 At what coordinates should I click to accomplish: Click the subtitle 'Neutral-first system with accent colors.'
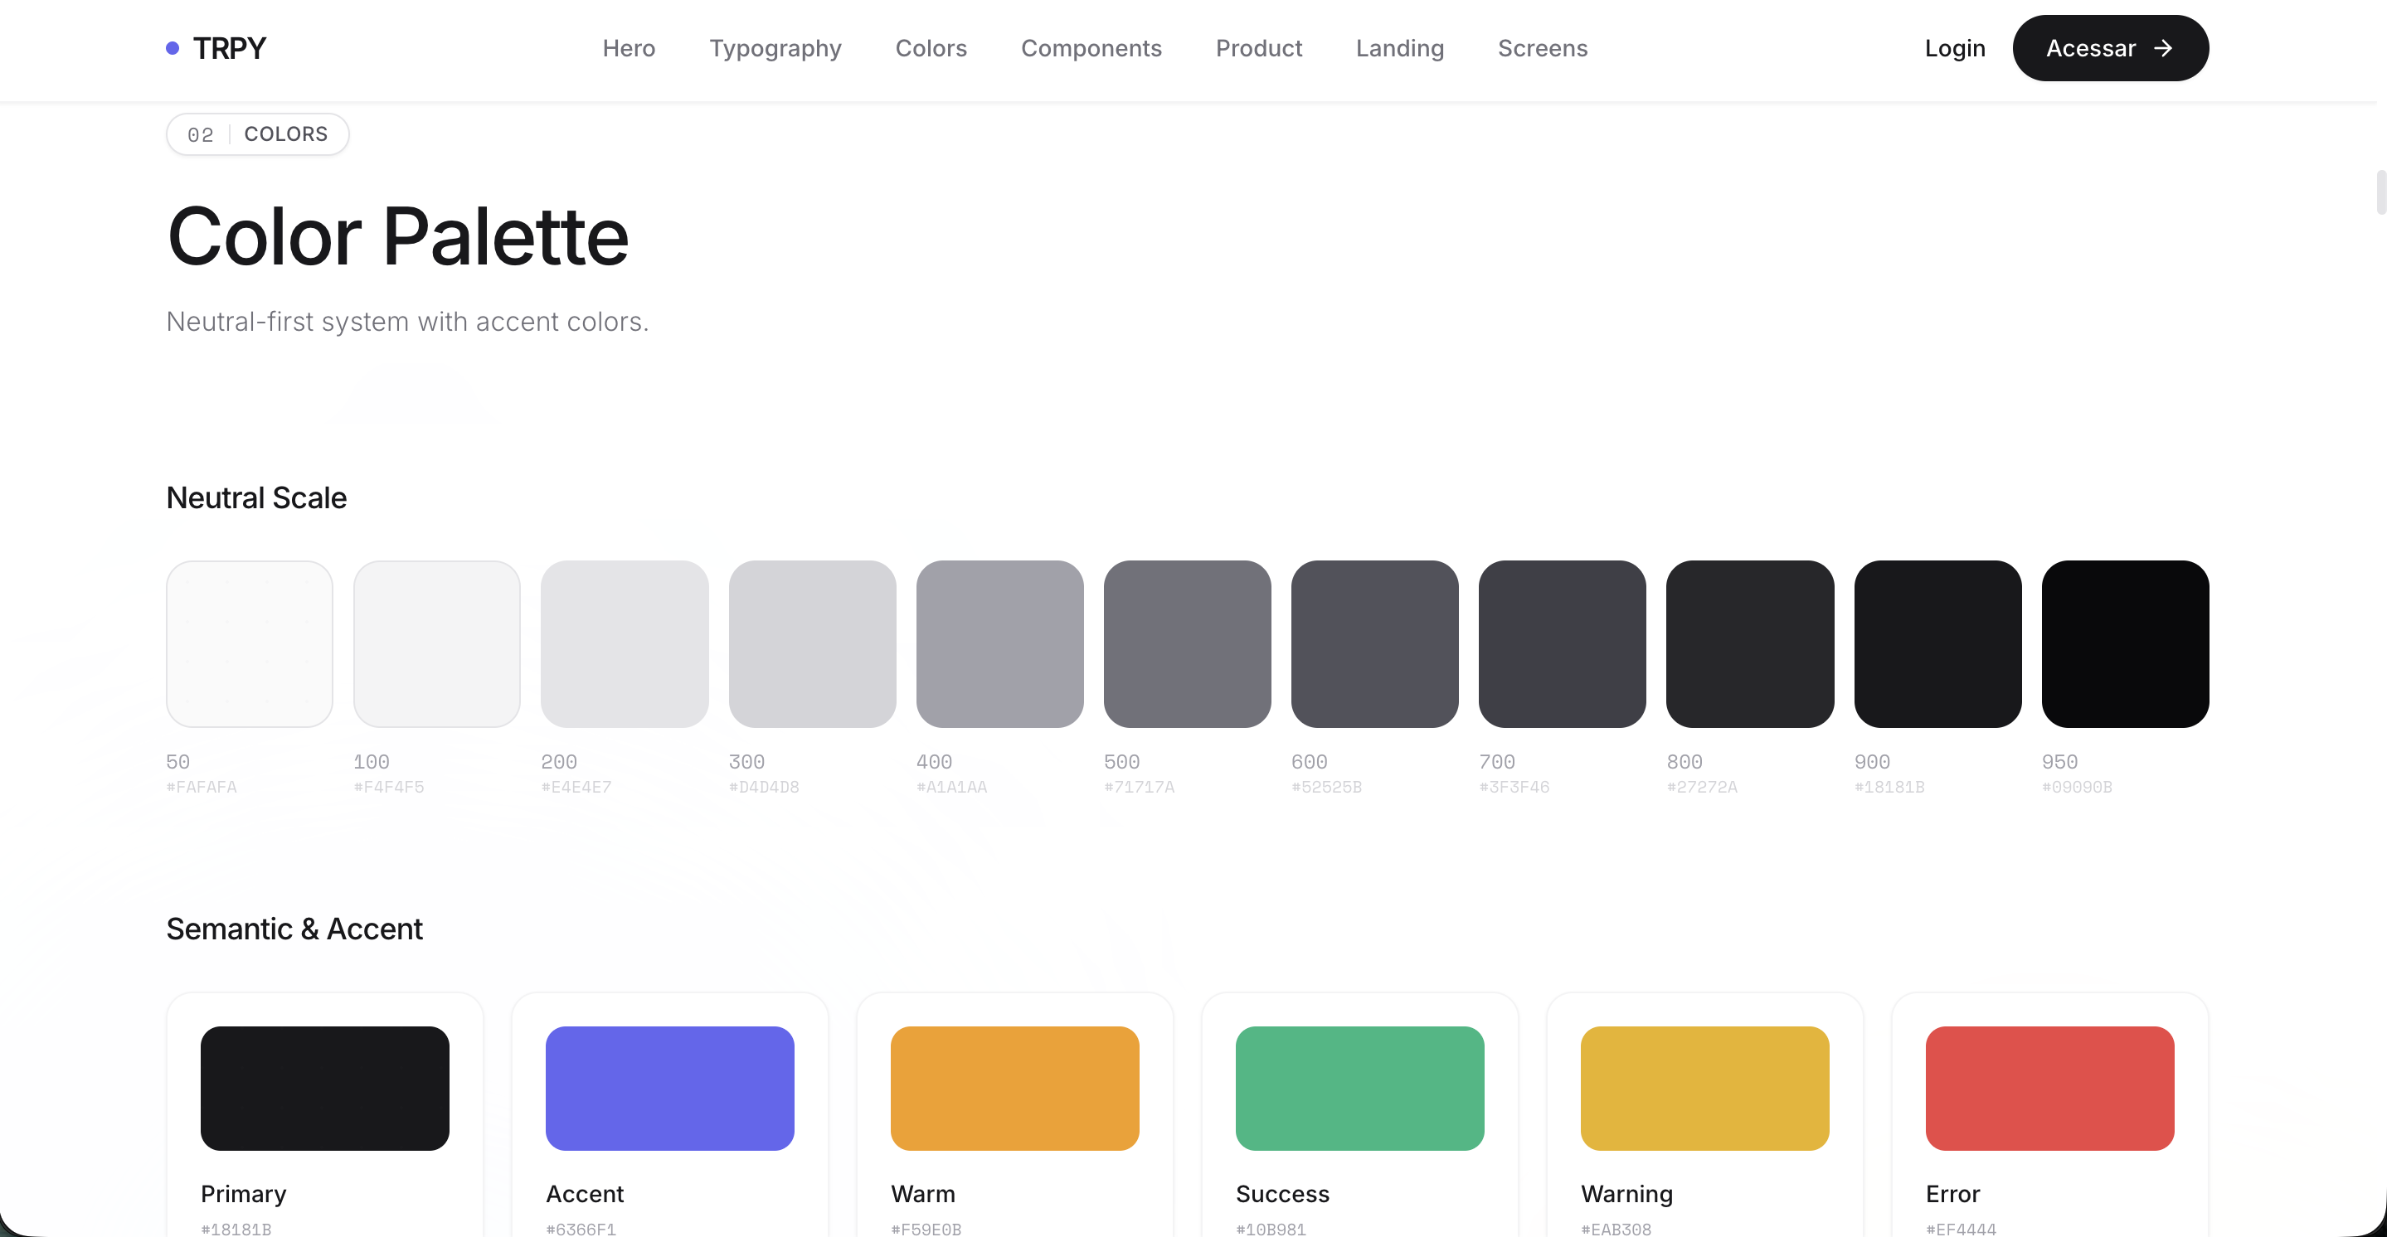pyautogui.click(x=406, y=322)
